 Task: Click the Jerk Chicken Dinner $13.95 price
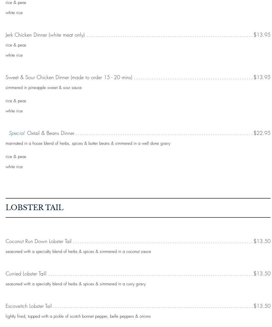(262, 35)
